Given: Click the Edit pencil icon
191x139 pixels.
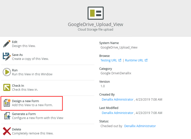Looking at the screenshot, I should pyautogui.click(x=7, y=44).
